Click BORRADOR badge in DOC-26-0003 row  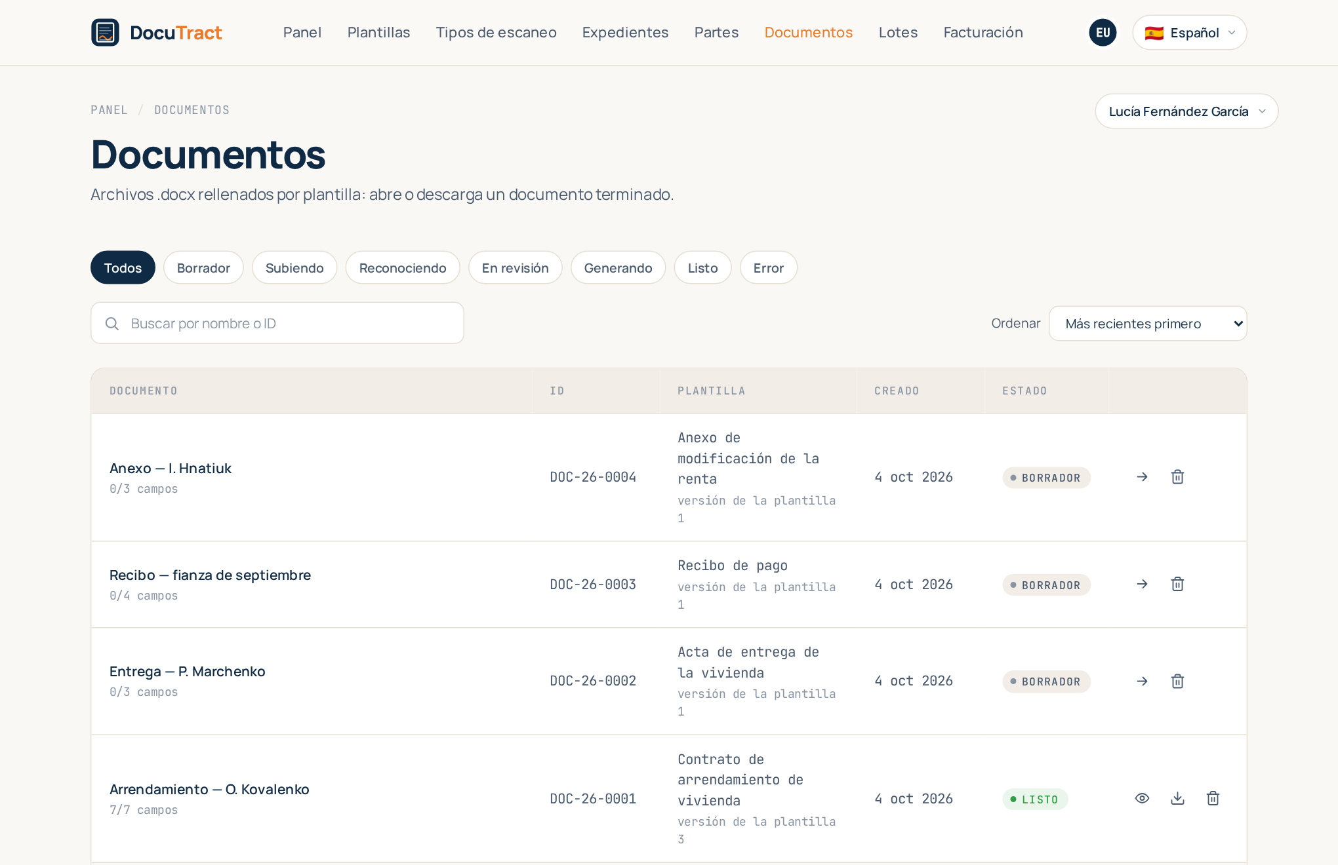(1046, 585)
